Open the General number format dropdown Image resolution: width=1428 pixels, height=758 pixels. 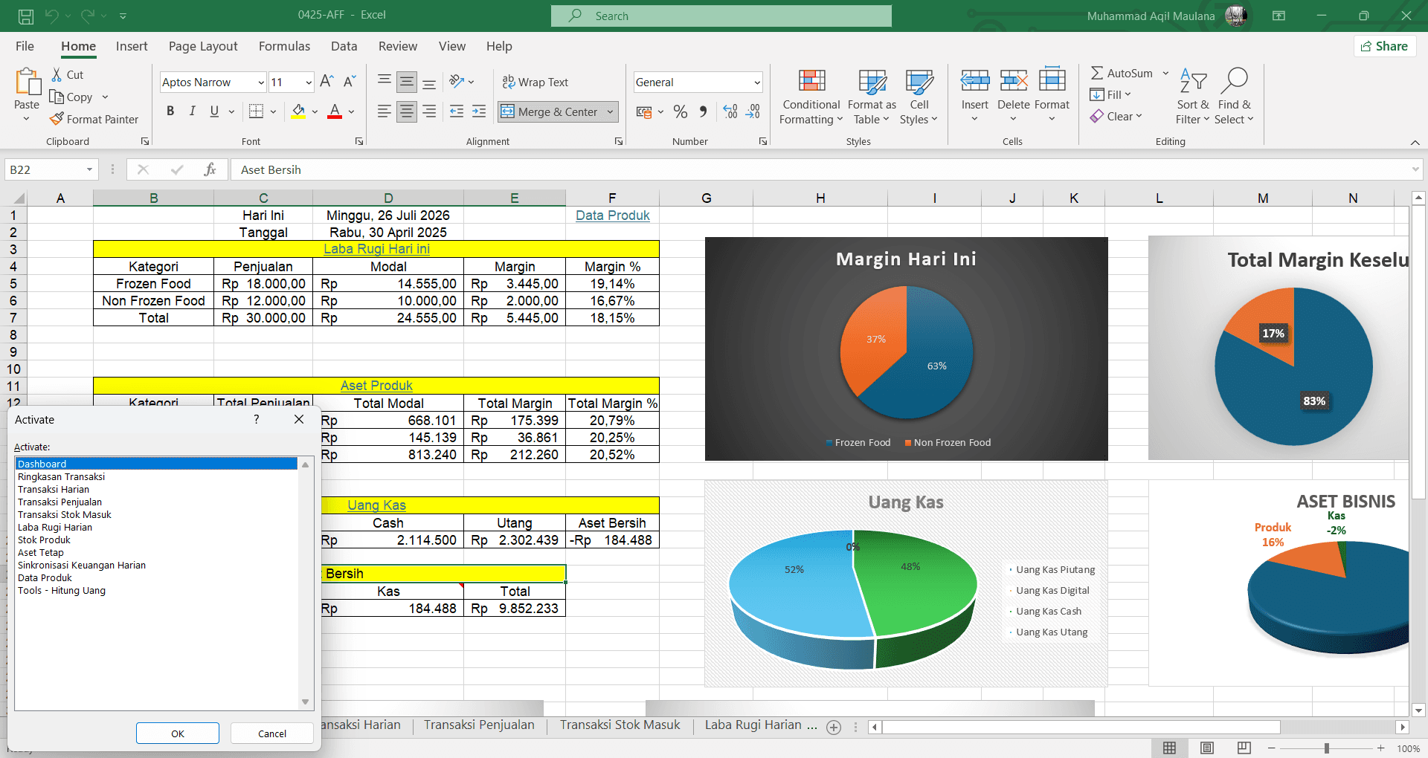tap(757, 82)
